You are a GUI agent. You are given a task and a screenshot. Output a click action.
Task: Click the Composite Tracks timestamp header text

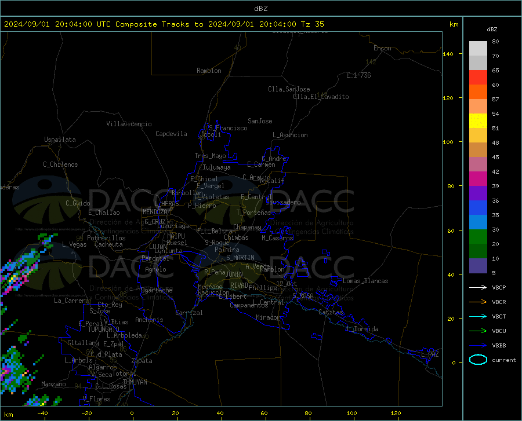[164, 24]
